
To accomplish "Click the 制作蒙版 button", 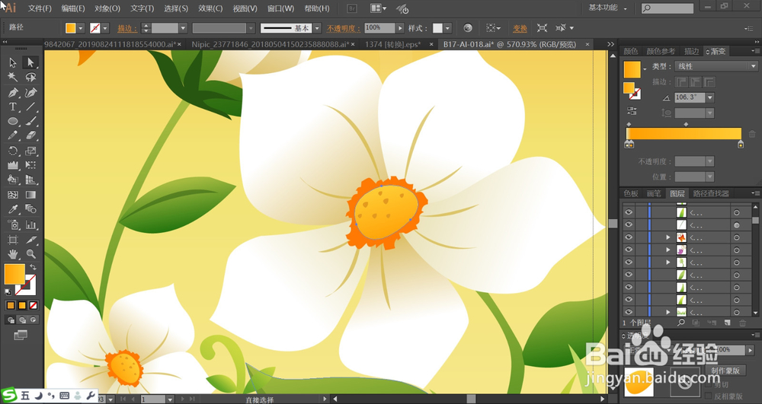I will click(725, 371).
